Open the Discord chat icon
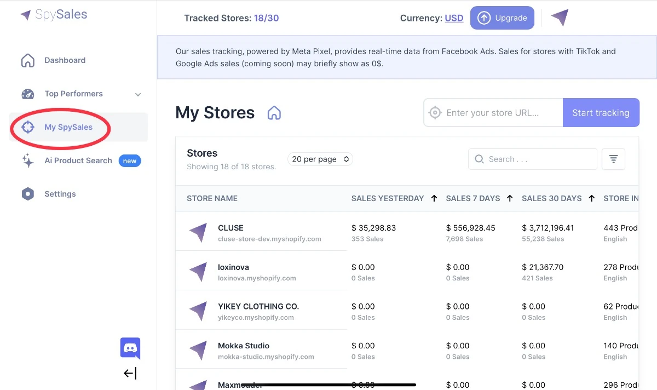 [x=130, y=348]
